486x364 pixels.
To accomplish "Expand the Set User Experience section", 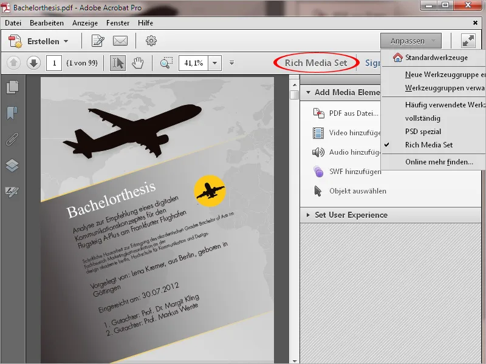I will pos(308,215).
